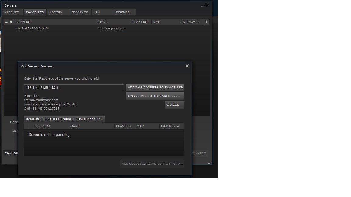Select Game Servers Responding tab

[64, 119]
